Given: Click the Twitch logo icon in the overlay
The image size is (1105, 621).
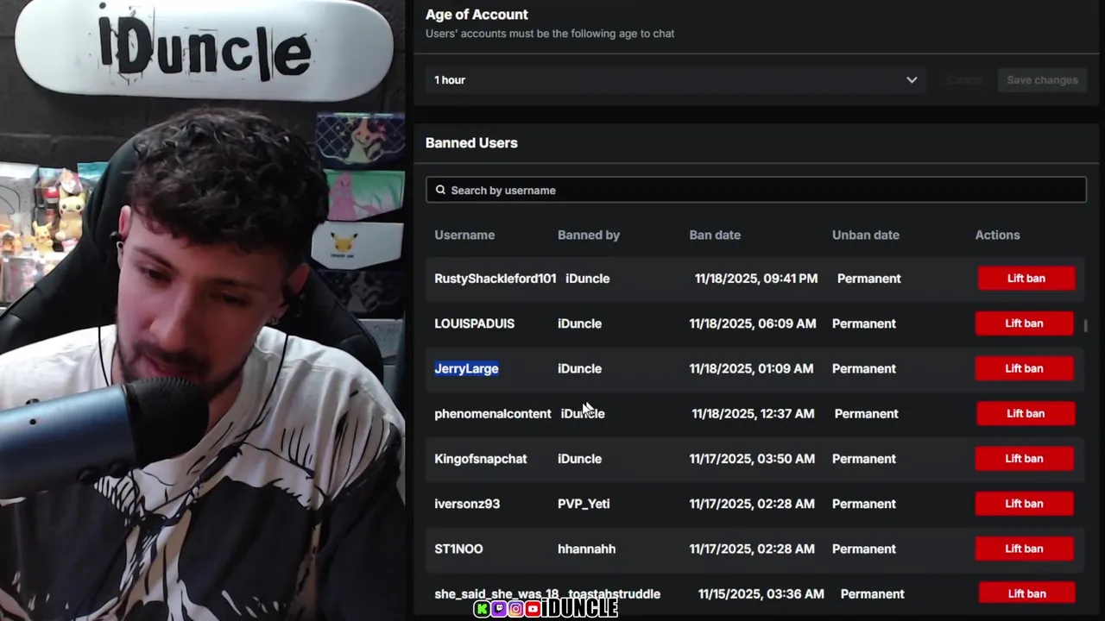Looking at the screenshot, I should (499, 609).
